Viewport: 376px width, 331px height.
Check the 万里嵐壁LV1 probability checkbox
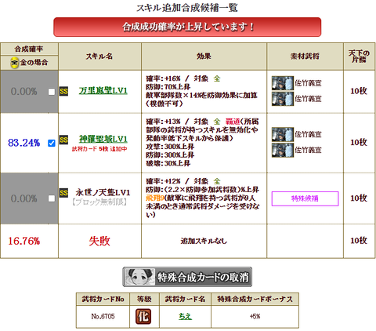click(52, 92)
